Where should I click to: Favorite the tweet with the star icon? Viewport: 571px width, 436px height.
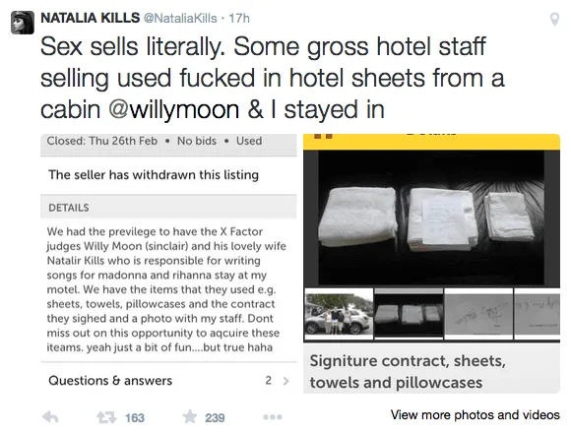tap(190, 416)
